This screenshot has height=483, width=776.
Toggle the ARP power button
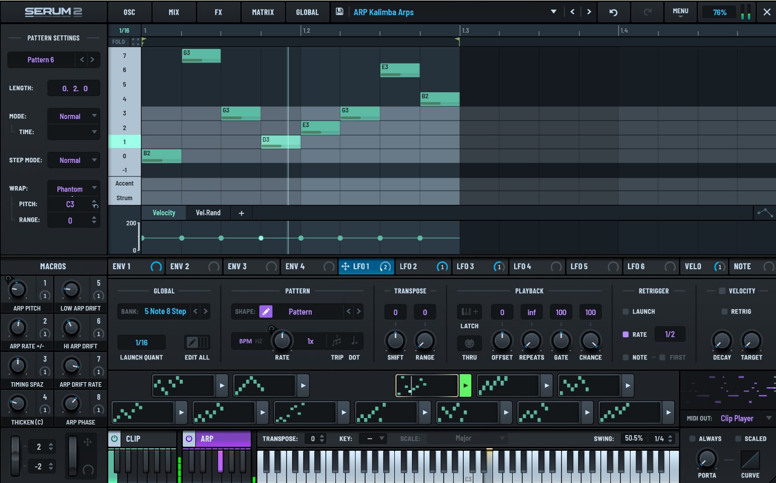[188, 439]
